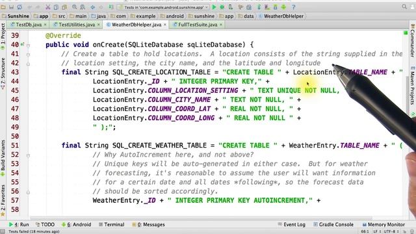
Task: Open the TODO tool window
Action: click(x=45, y=224)
